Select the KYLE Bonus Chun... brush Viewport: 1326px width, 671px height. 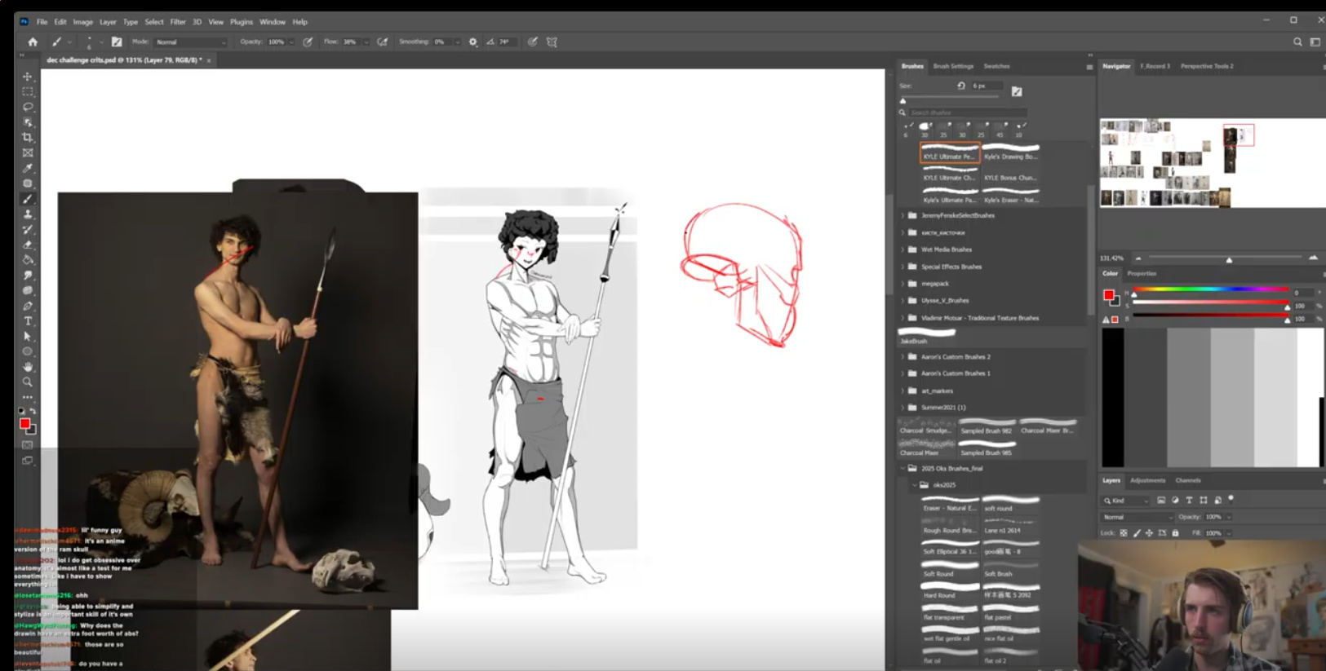pyautogui.click(x=1010, y=174)
